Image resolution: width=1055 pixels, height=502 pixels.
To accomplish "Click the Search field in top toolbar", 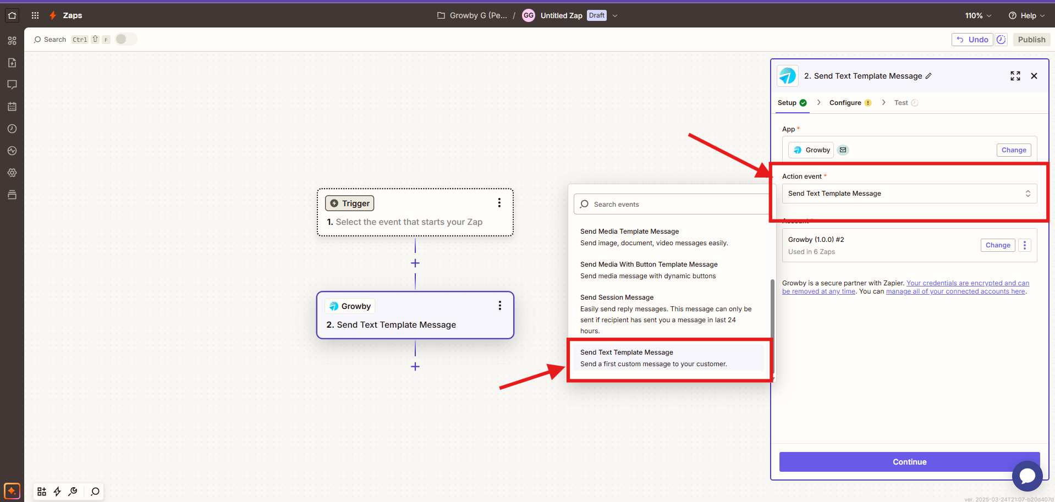I will click(50, 40).
